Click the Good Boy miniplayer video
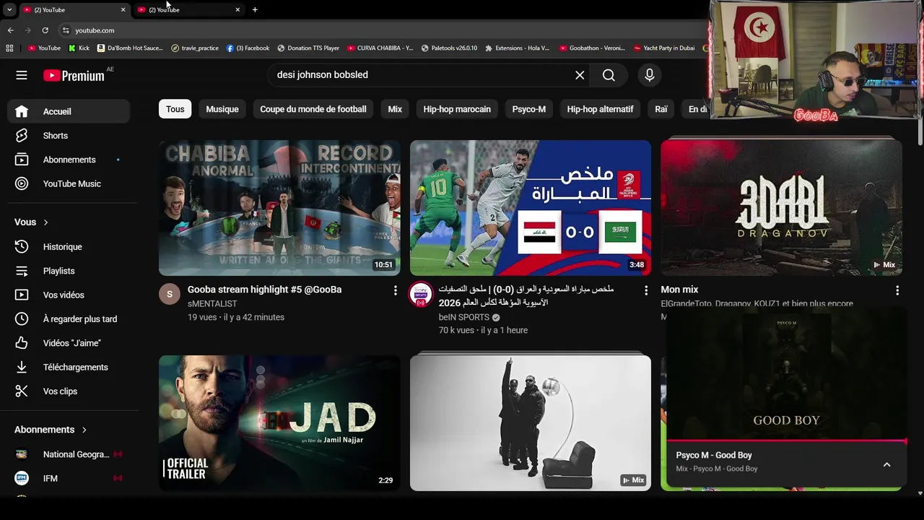 point(786,376)
